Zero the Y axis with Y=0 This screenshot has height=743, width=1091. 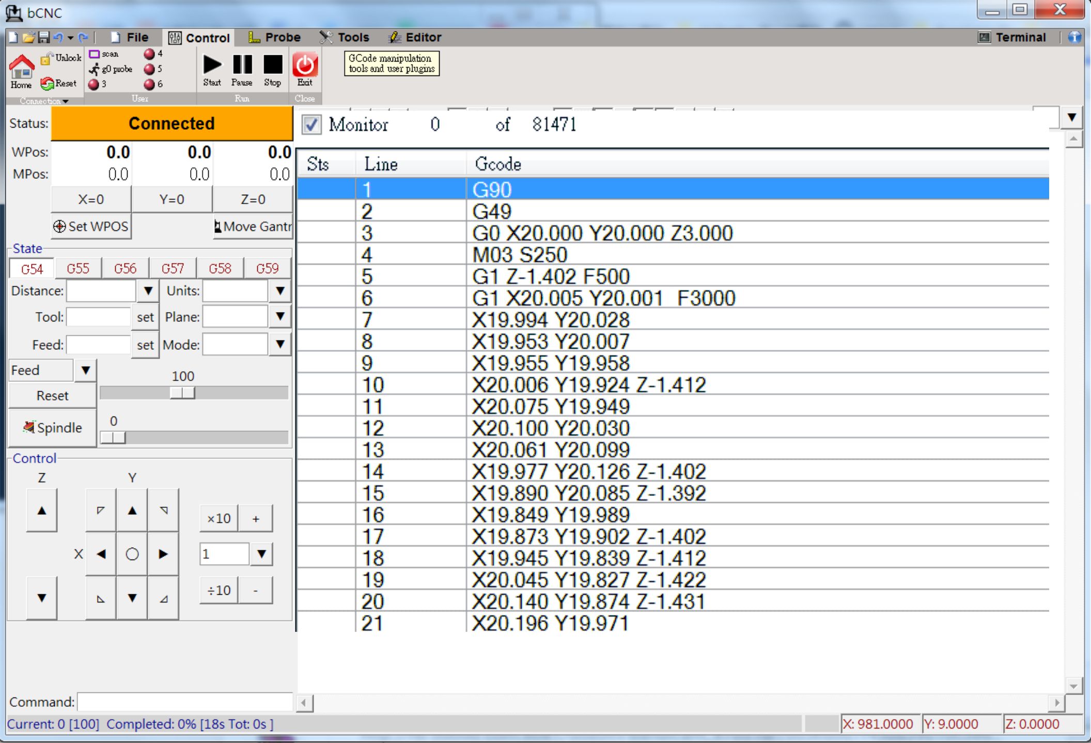click(x=172, y=199)
